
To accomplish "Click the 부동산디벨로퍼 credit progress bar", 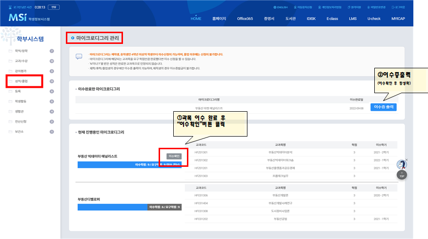I will tap(129, 207).
